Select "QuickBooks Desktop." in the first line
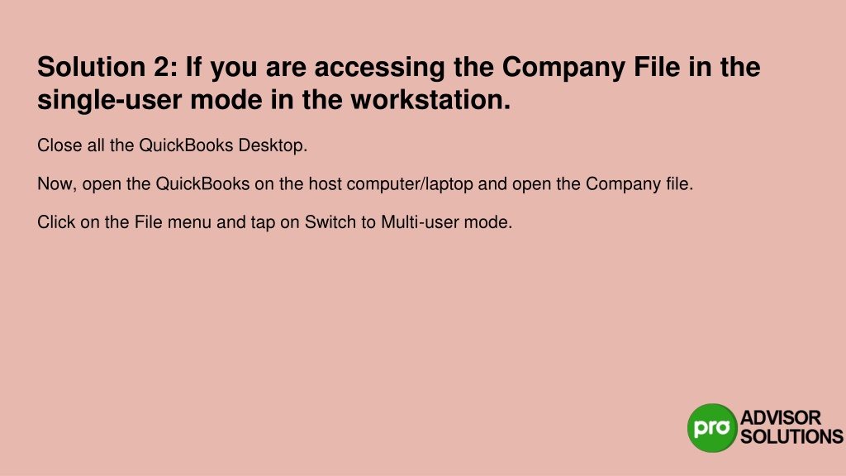Screen dimensions: 846x476 223,145
